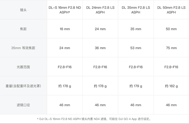Image resolution: width=189 pixels, height=124 pixels.
Task: Click the 焦距 row label
Action: tap(23, 29)
